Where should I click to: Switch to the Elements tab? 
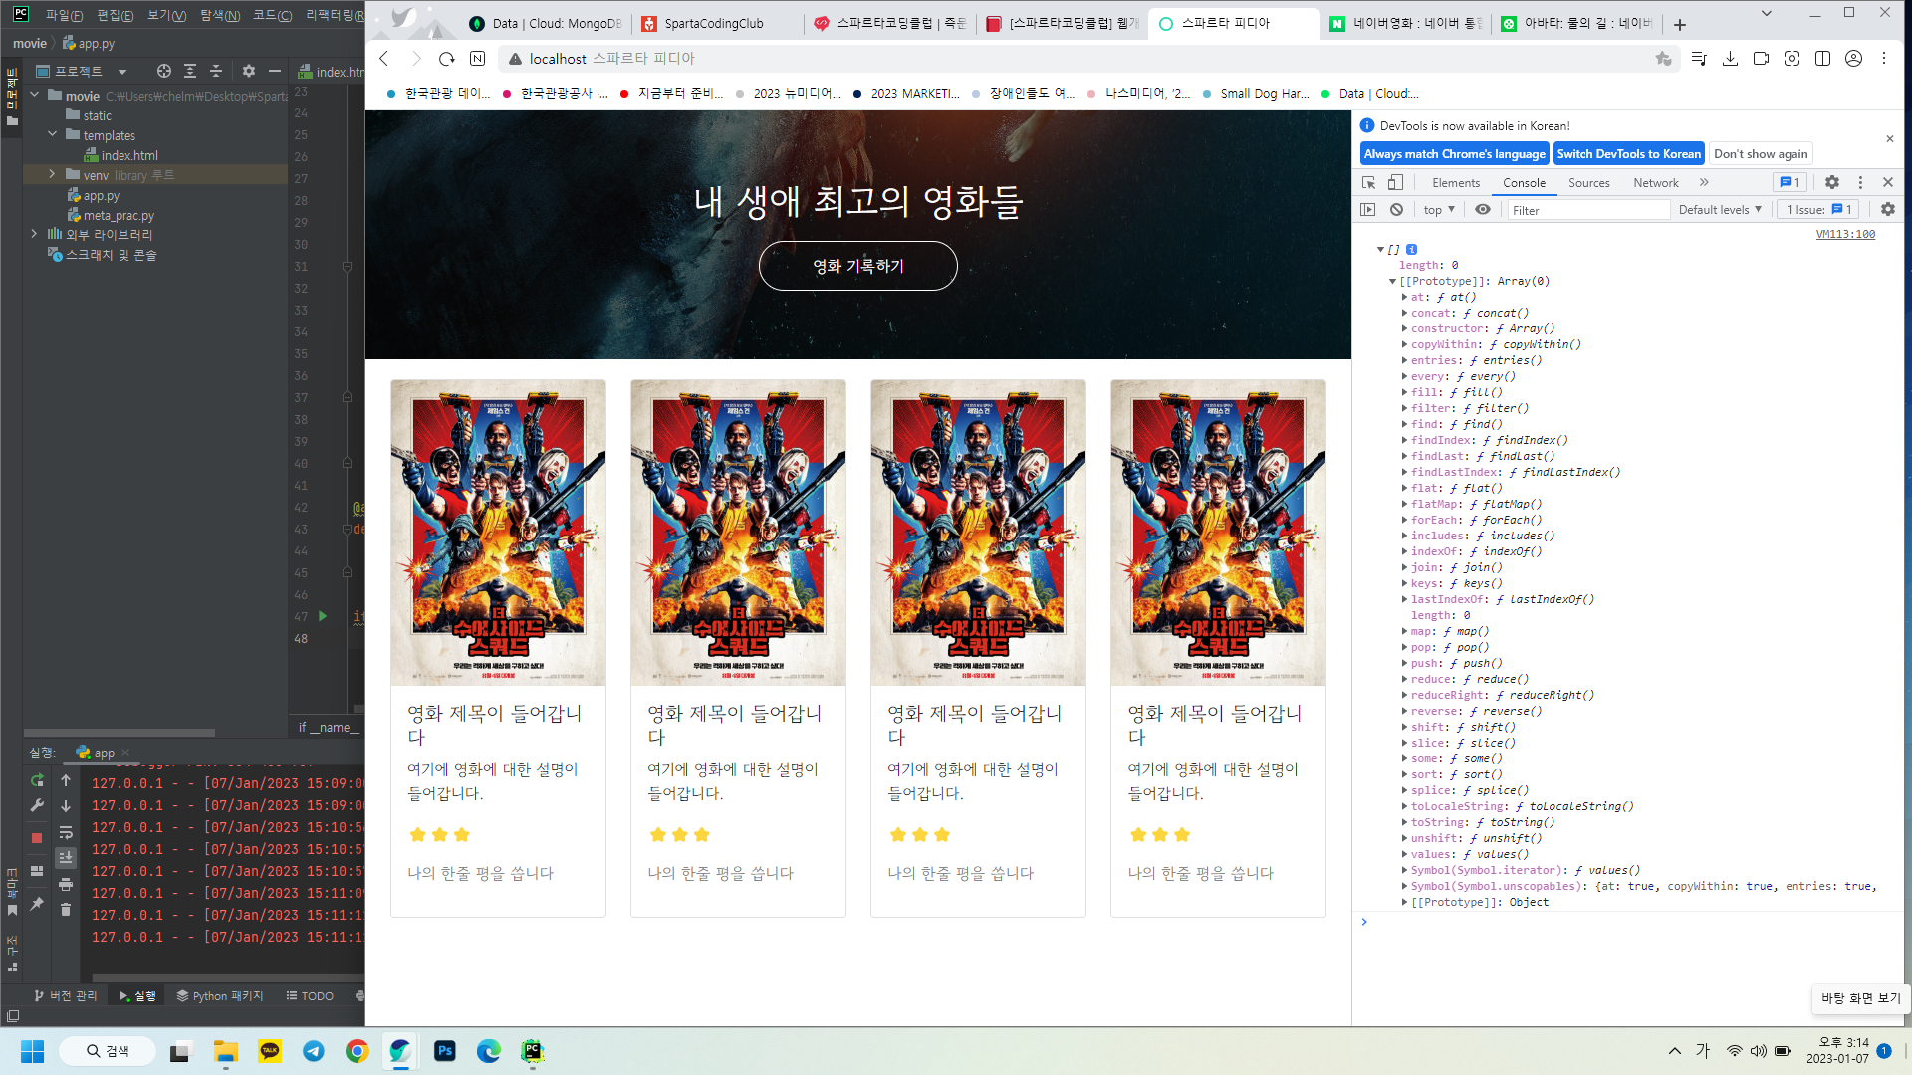1456,182
